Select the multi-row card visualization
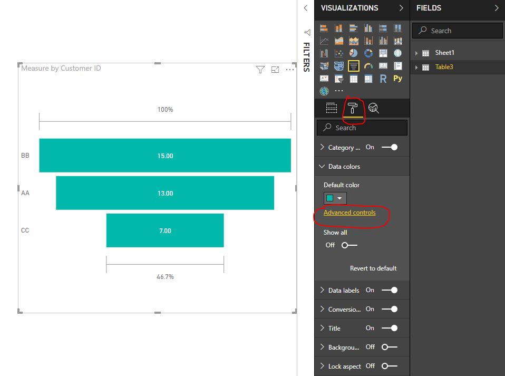Viewport: 505px width, 376px height. (x=398, y=66)
